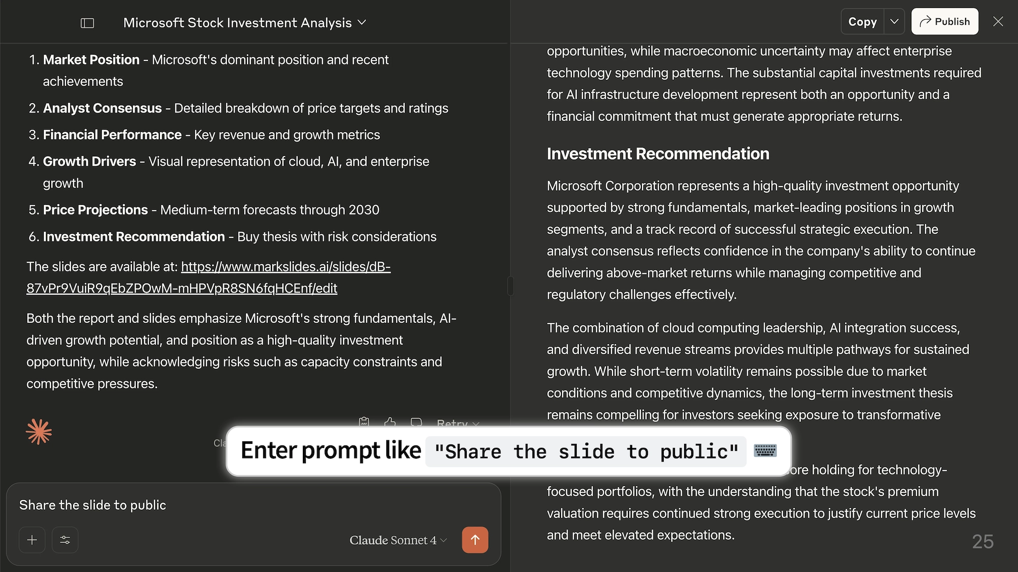Open the markslides.ai slides link
The image size is (1018, 572).
209,277
